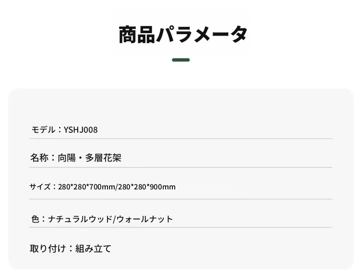Click the パラメータ portion of the title
Image resolution: width=360 pixels, height=275 pixels.
tap(202, 35)
